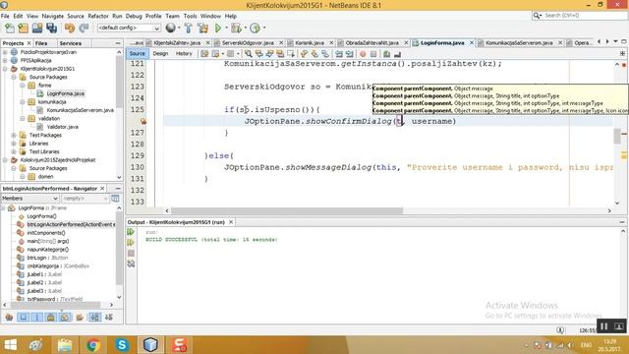Click the New Project toolbar icon
Screen dimensions: 629x354
(x=24, y=29)
